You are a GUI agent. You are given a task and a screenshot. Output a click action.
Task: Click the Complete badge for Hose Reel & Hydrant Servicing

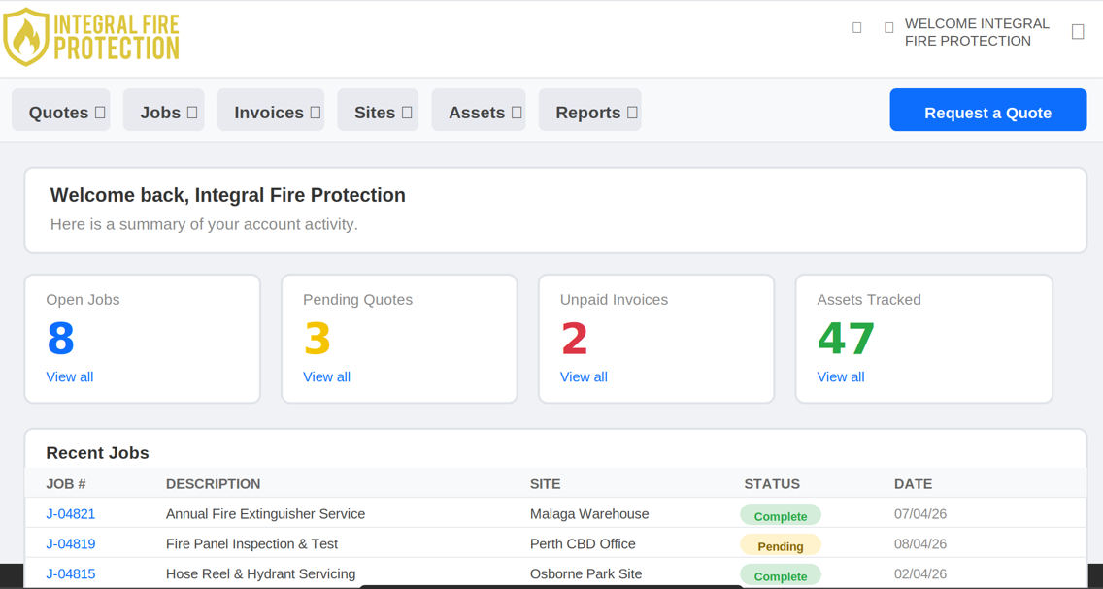[x=781, y=574]
